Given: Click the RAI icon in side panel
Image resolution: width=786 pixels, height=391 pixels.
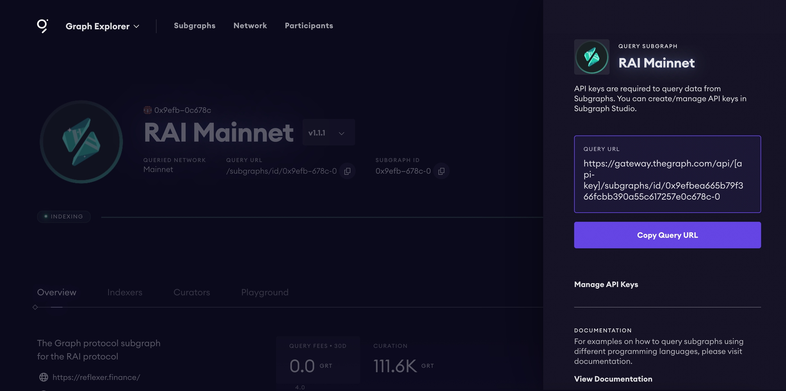Looking at the screenshot, I should [x=592, y=57].
